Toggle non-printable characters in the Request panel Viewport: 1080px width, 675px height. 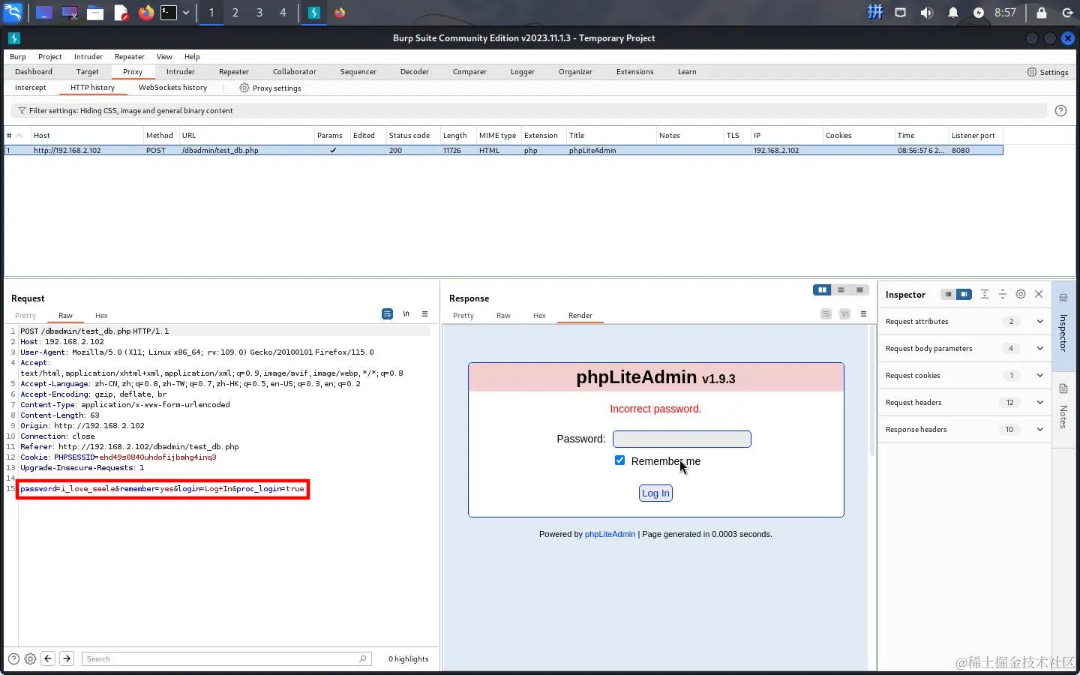pos(406,314)
